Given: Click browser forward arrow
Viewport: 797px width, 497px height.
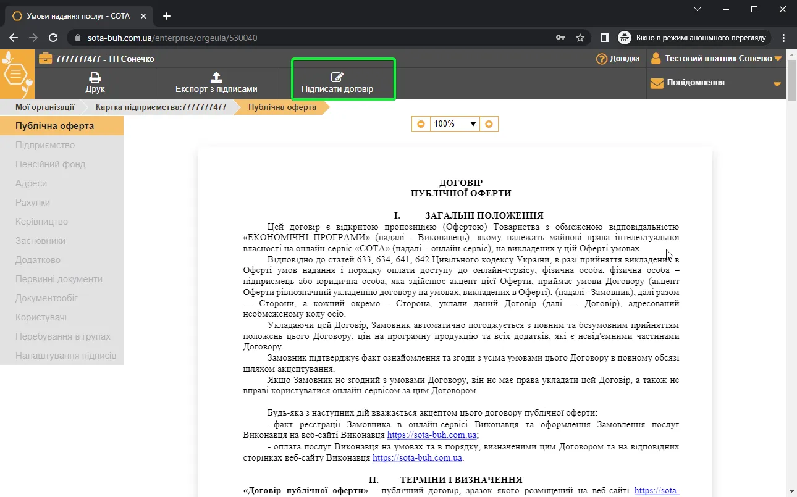Looking at the screenshot, I should click(x=33, y=38).
